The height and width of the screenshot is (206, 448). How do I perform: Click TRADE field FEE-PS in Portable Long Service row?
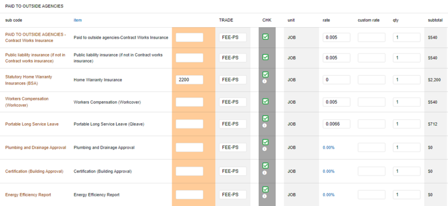click(x=232, y=124)
